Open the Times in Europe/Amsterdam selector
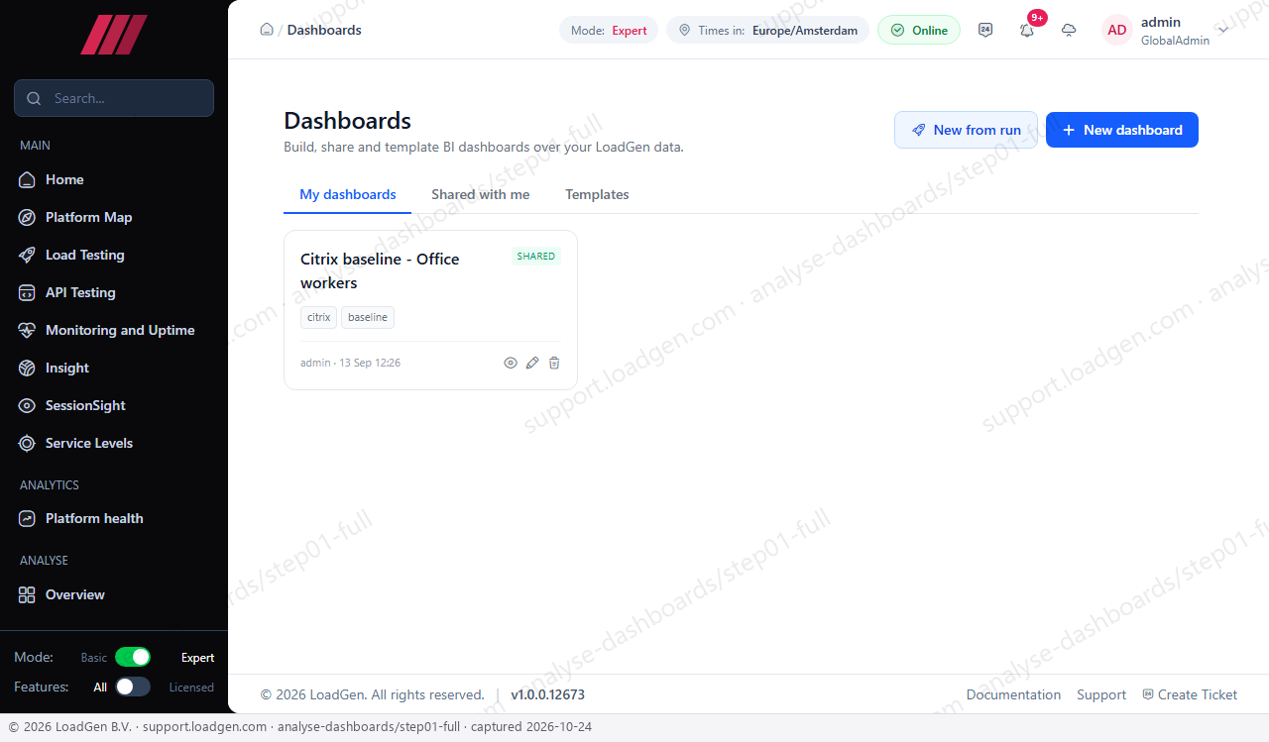This screenshot has height=742, width=1269. point(767,30)
